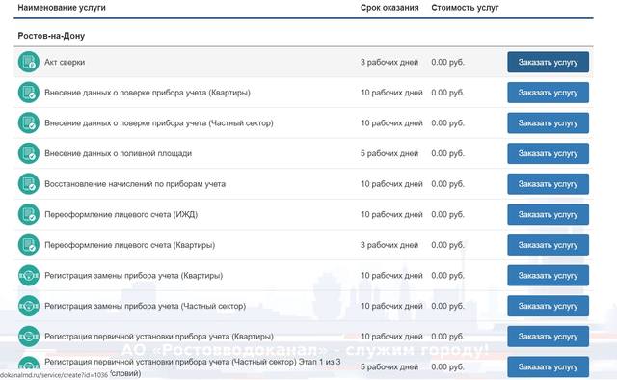The width and height of the screenshot is (617, 380).
Task: Click meter icon for первичной установки прибора (Квартиры)
Action: click(x=29, y=337)
